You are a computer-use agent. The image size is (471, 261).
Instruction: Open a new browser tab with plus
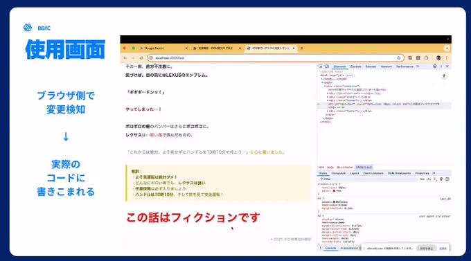click(302, 48)
